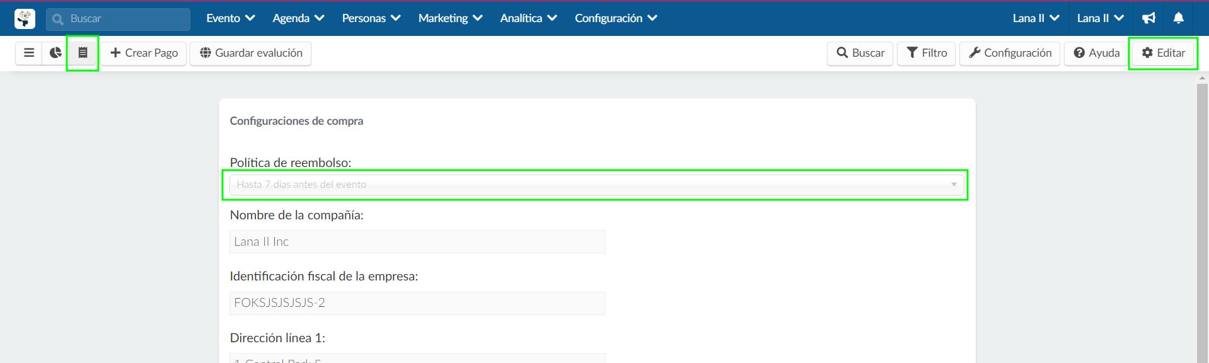This screenshot has height=363, width=1209.
Task: Click the megaphone announcements icon
Action: pos(1148,18)
